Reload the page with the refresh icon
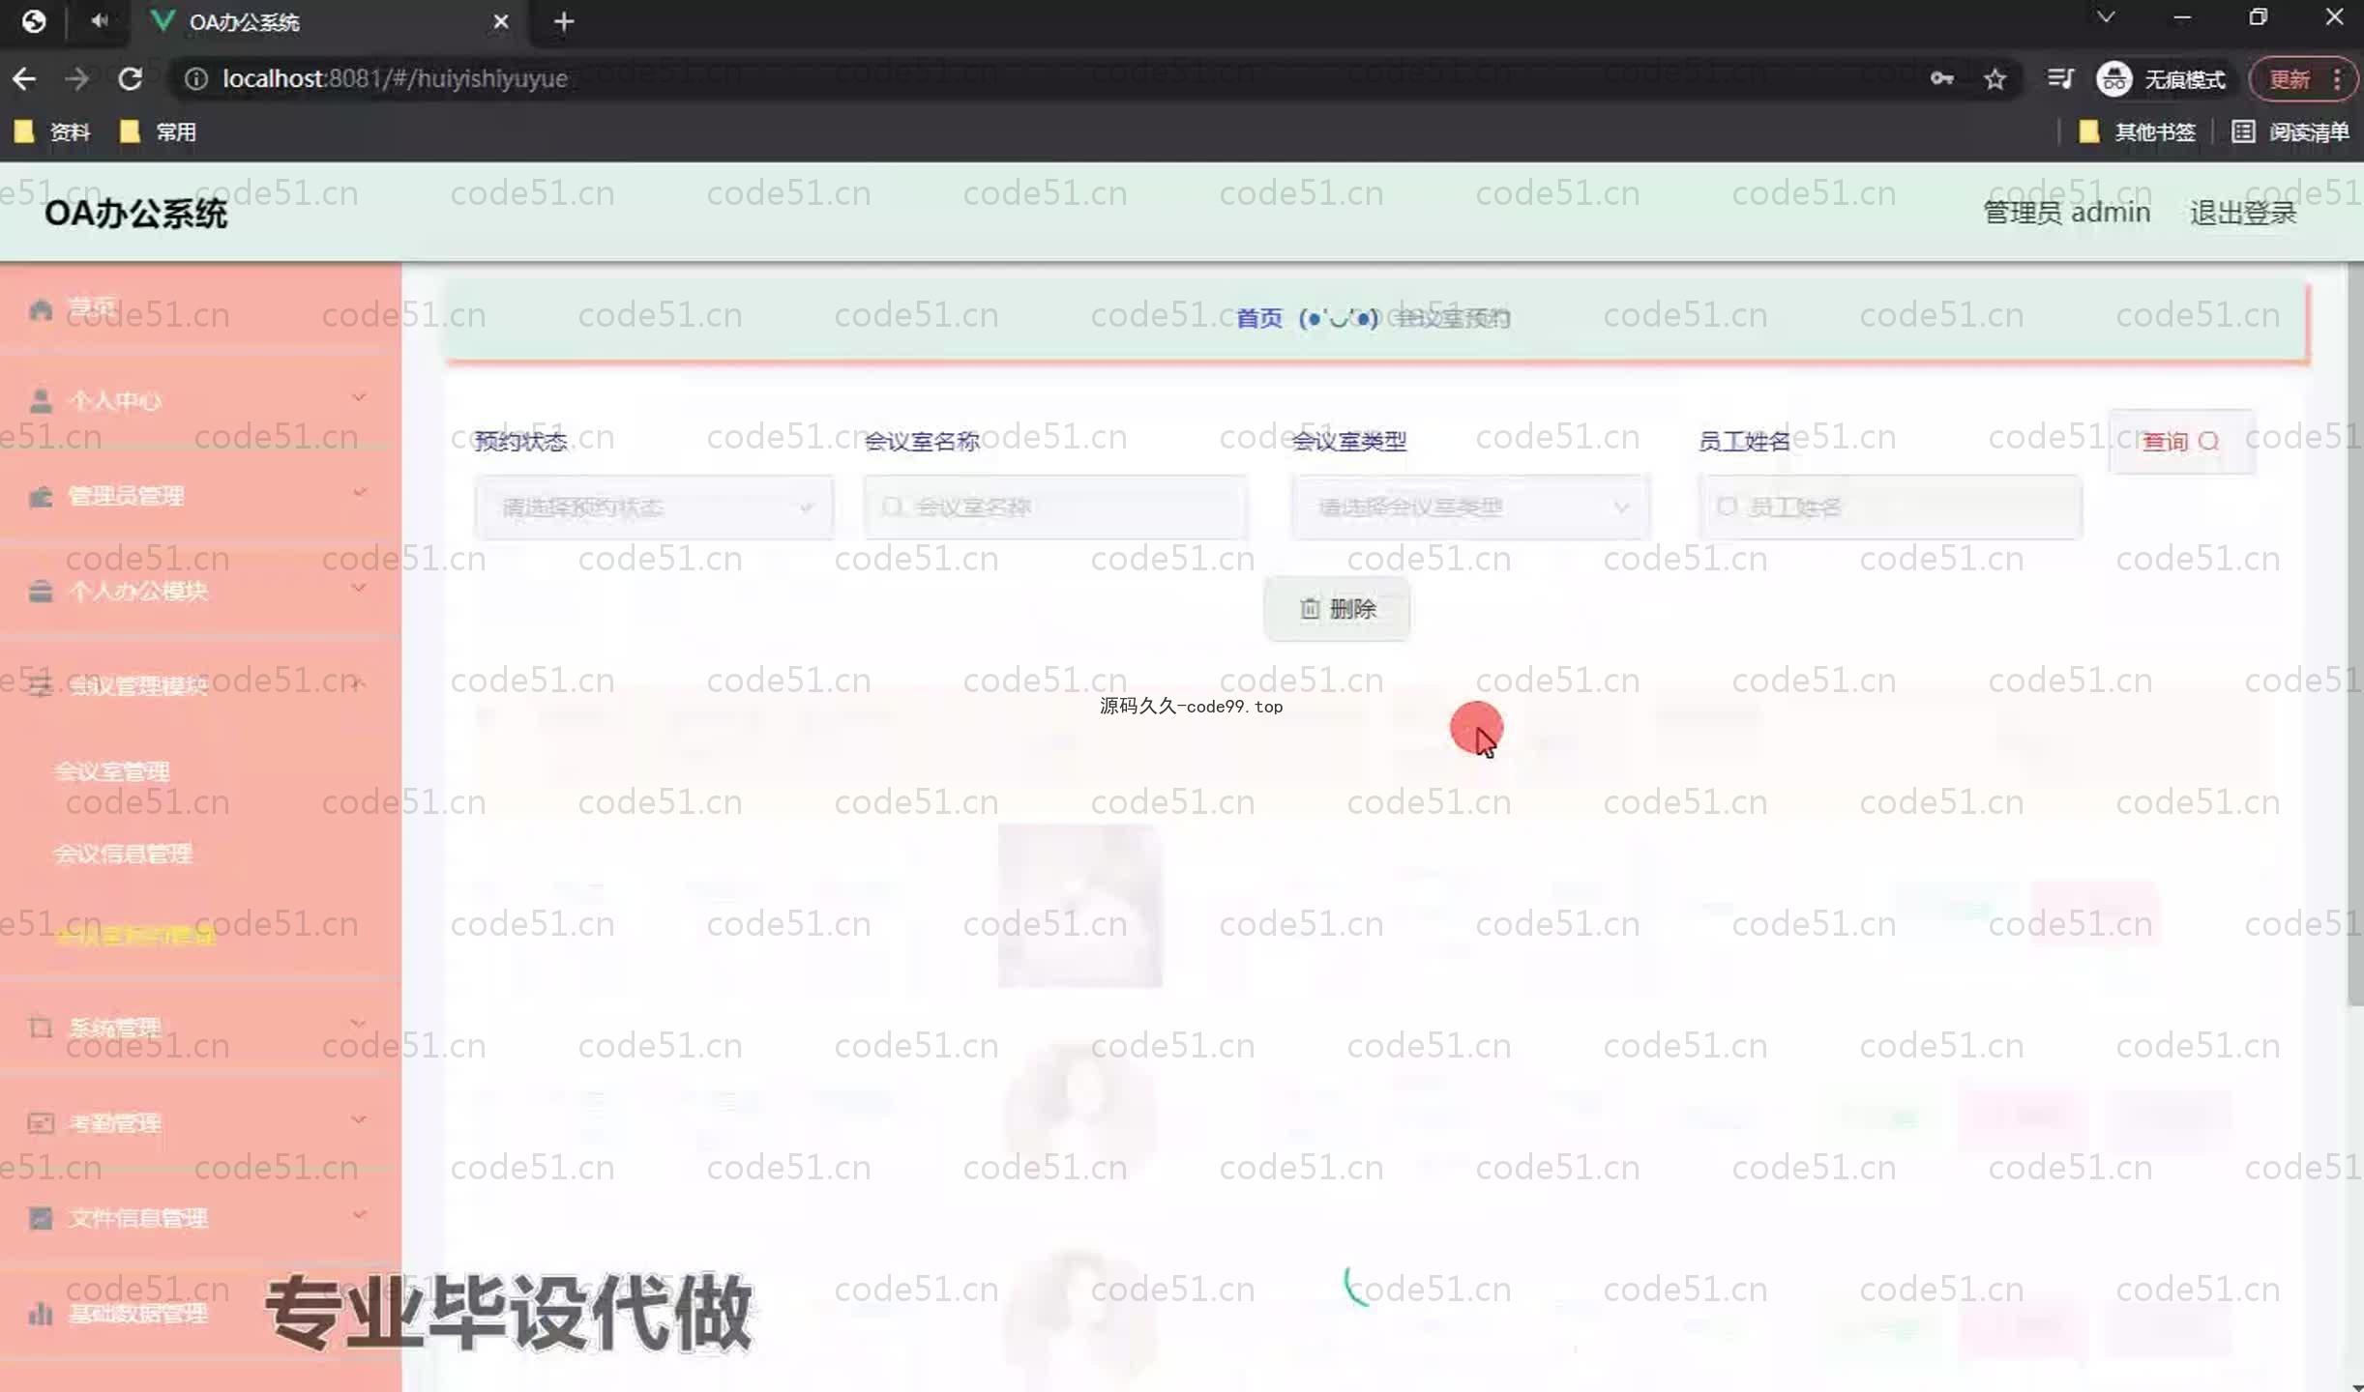This screenshot has height=1392, width=2364. [x=130, y=78]
